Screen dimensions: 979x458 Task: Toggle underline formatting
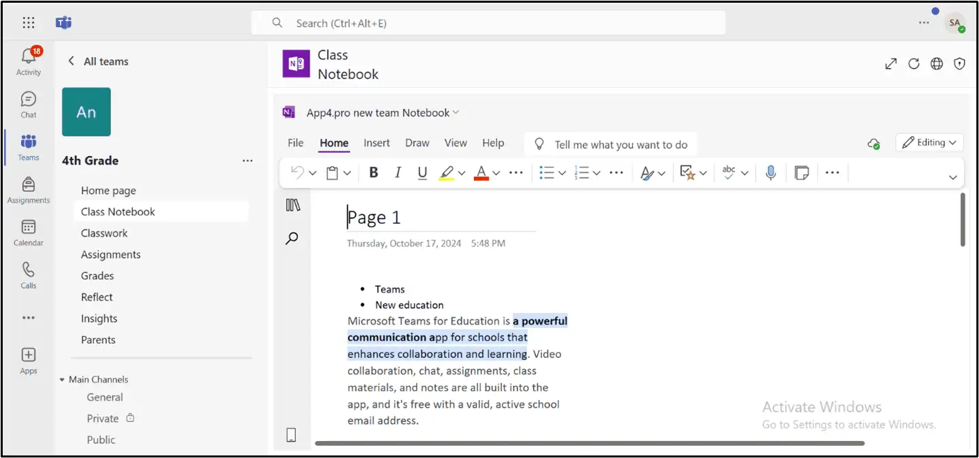click(x=422, y=172)
